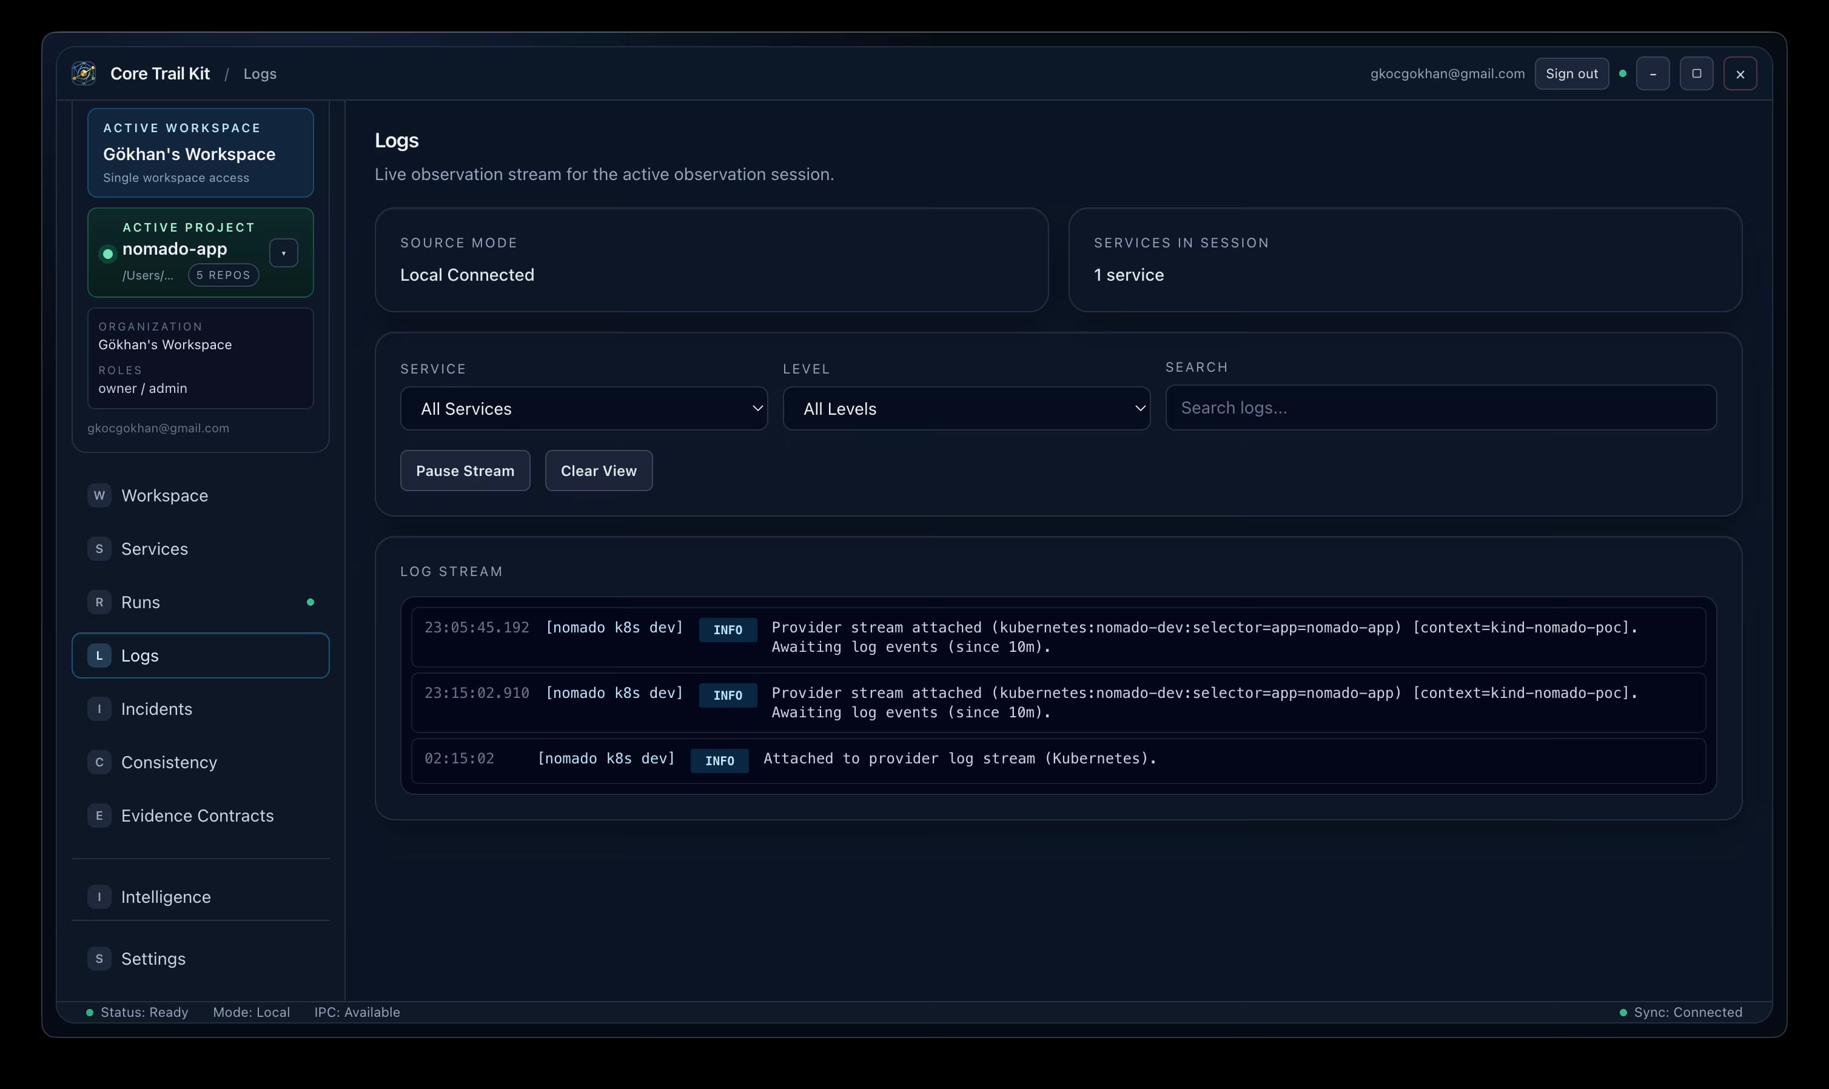Click the 'IPC: Available' status bar entry
This screenshot has width=1829, height=1089.
tap(357, 1012)
